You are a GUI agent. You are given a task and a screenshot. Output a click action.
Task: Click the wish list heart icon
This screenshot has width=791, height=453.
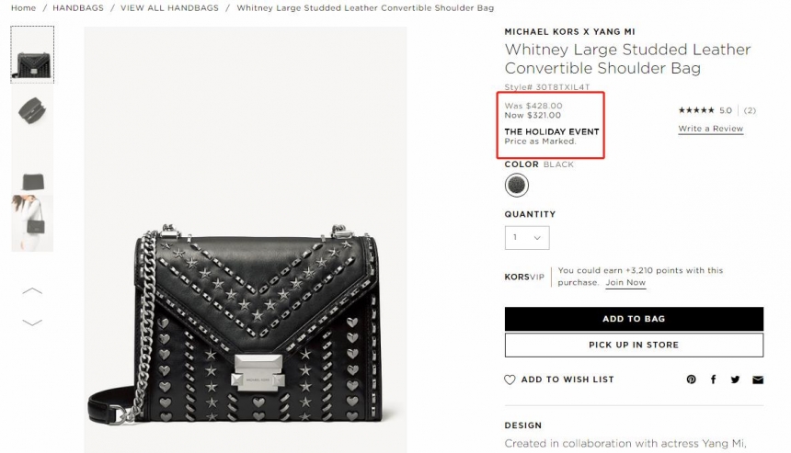point(510,379)
